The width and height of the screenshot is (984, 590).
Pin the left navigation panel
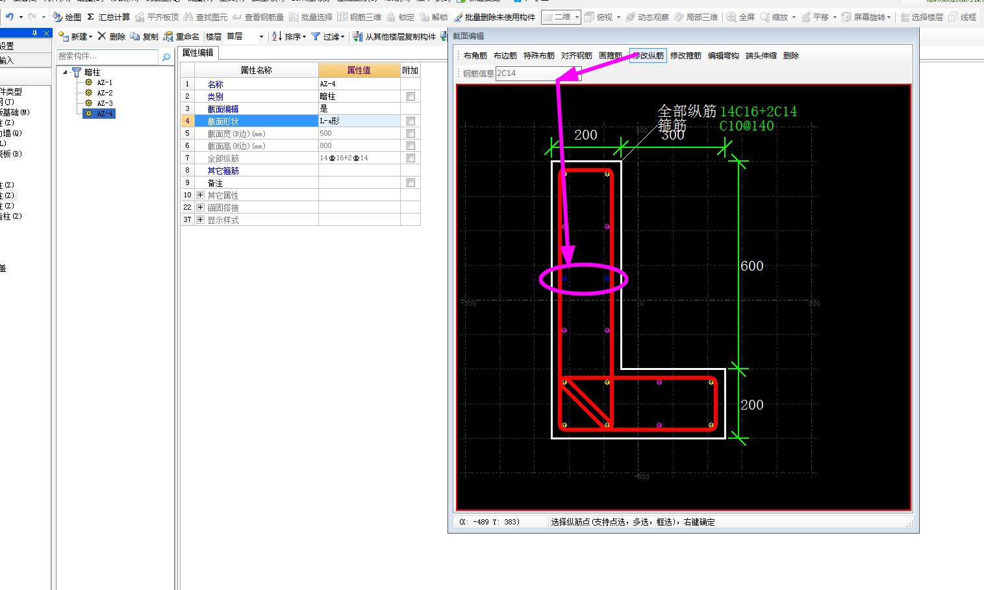(x=35, y=33)
